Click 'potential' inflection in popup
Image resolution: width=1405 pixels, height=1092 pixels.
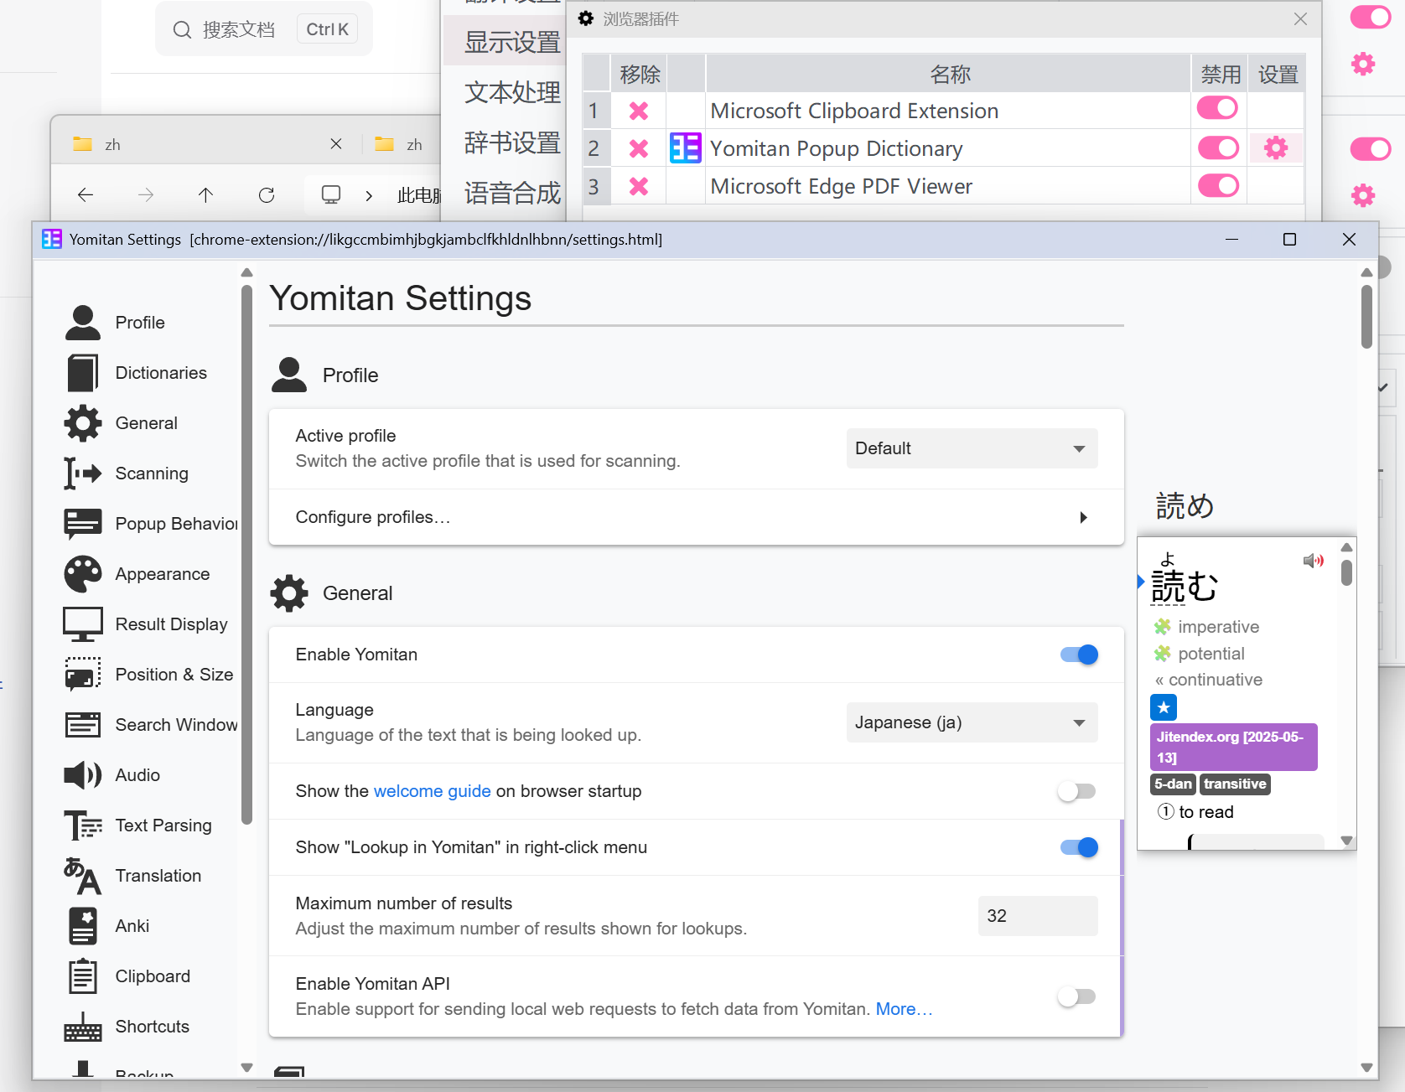pyautogui.click(x=1211, y=654)
